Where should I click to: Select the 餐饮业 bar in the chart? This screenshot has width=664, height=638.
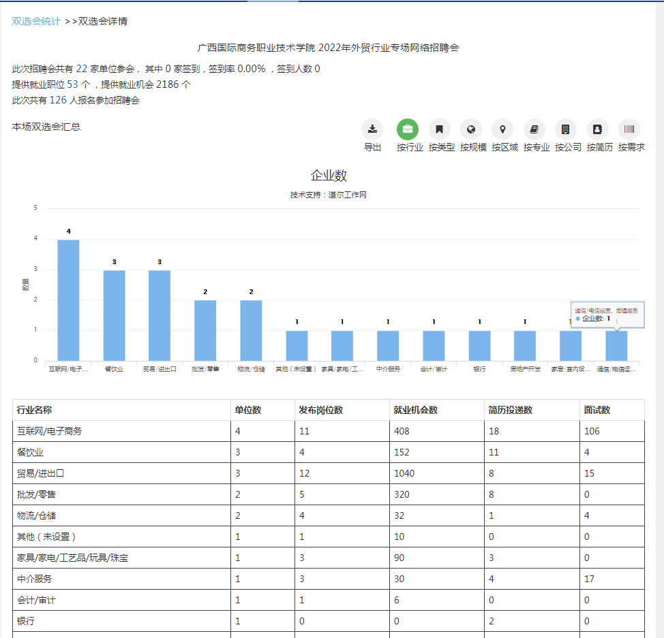(114, 315)
